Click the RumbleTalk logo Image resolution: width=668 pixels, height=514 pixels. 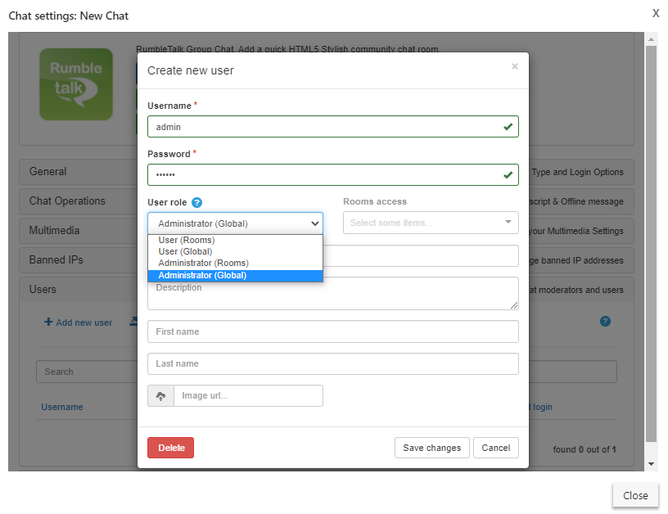tap(76, 84)
